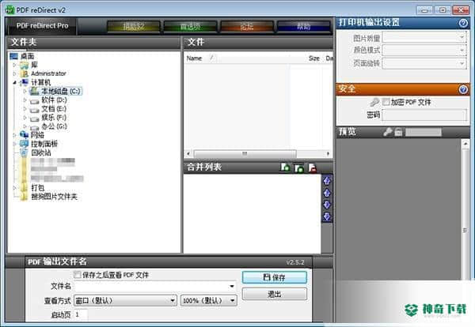
Task: Click file list scrollbar right arrow
Action: click(328, 154)
